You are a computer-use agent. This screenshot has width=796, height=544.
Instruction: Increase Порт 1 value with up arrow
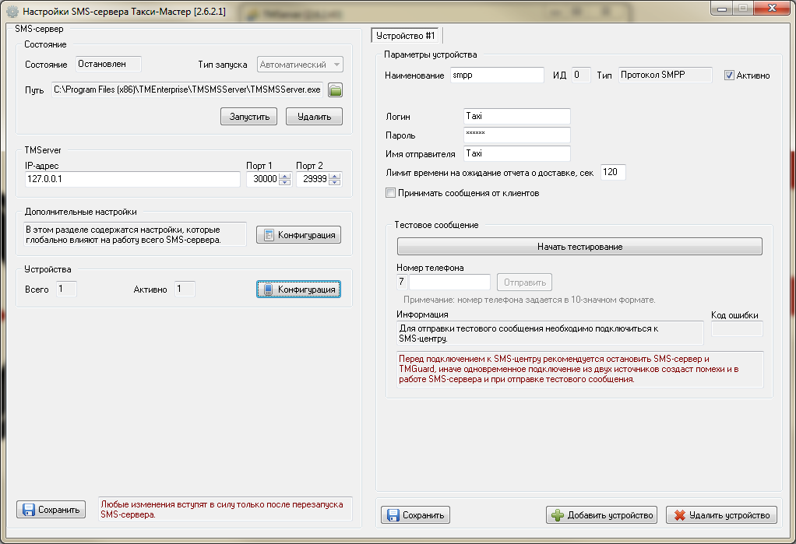point(285,176)
